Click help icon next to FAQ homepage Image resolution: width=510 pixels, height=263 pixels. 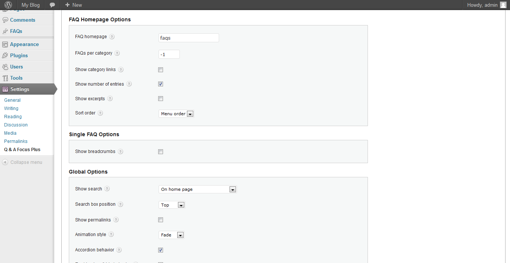click(112, 37)
